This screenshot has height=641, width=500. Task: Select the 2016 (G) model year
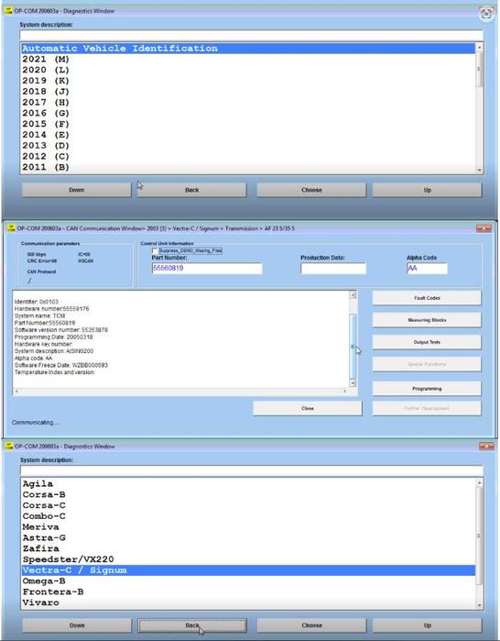tap(248, 113)
